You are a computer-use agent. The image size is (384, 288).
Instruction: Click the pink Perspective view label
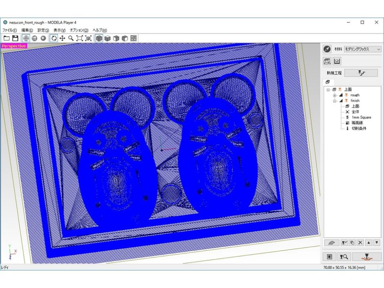coord(14,46)
